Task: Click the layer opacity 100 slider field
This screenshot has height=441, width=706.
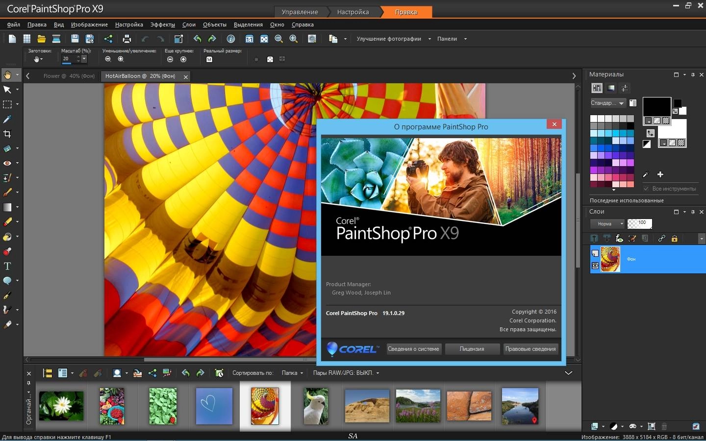Action: point(640,224)
